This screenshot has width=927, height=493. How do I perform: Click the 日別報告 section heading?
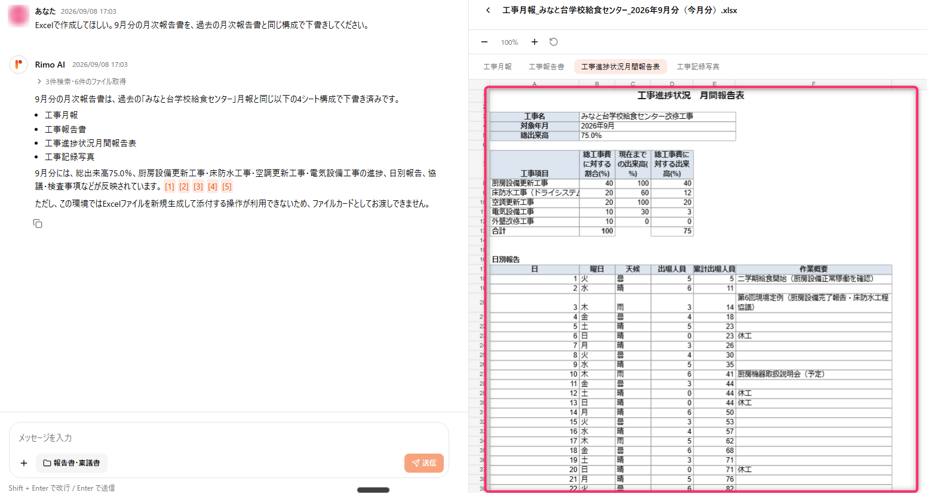[506, 260]
